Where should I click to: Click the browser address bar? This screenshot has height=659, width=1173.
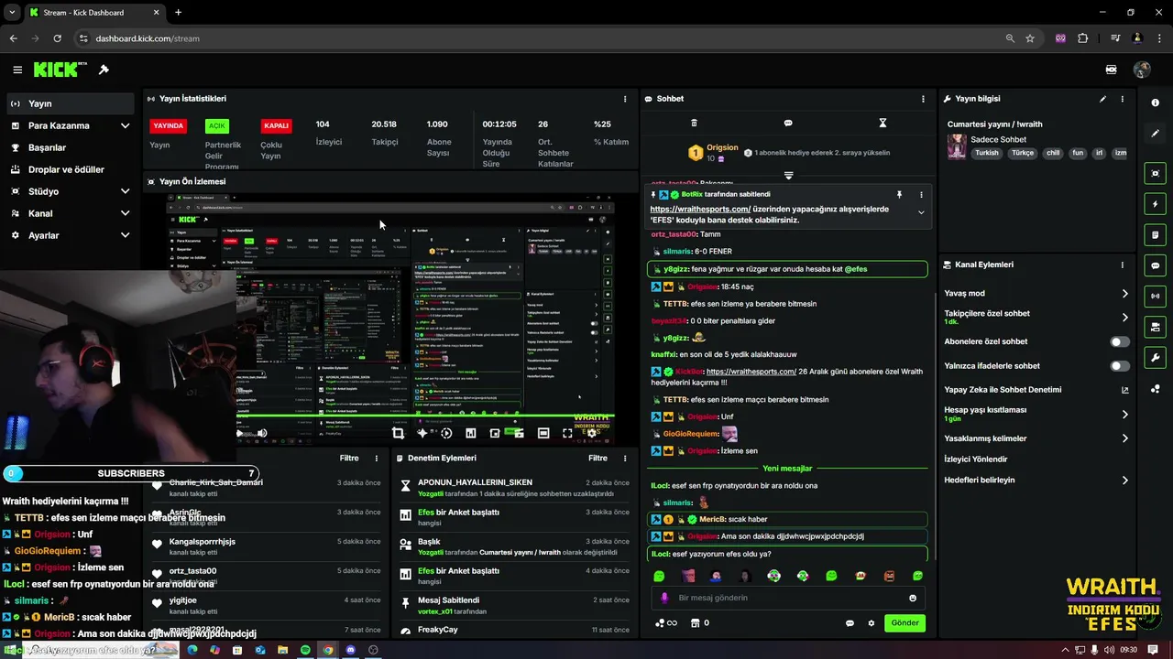(541, 38)
